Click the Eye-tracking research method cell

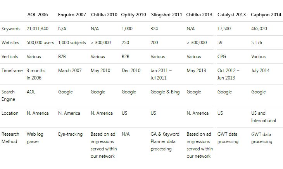[x=70, y=134]
